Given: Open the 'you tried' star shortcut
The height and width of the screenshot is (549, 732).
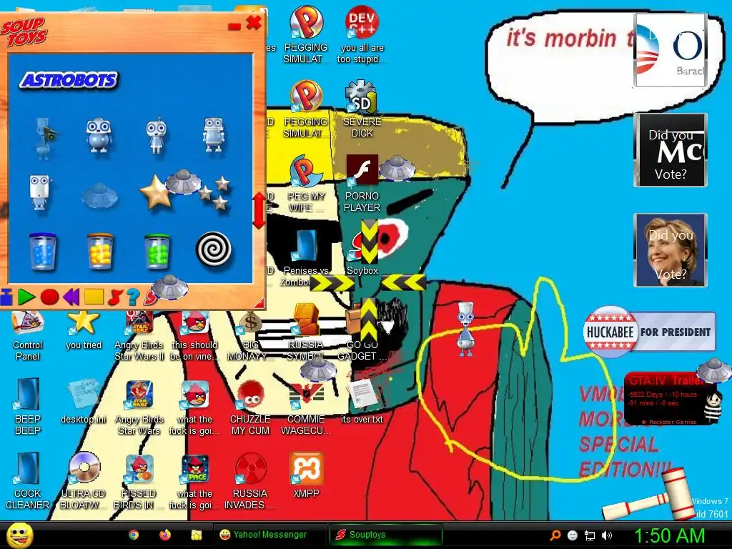Looking at the screenshot, I should coord(84,330).
